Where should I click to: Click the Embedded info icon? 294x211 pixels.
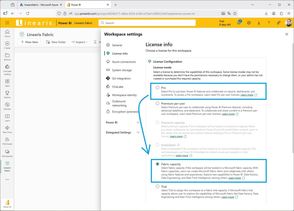coord(178,145)
